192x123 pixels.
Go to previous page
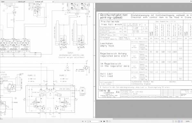(85, 121)
